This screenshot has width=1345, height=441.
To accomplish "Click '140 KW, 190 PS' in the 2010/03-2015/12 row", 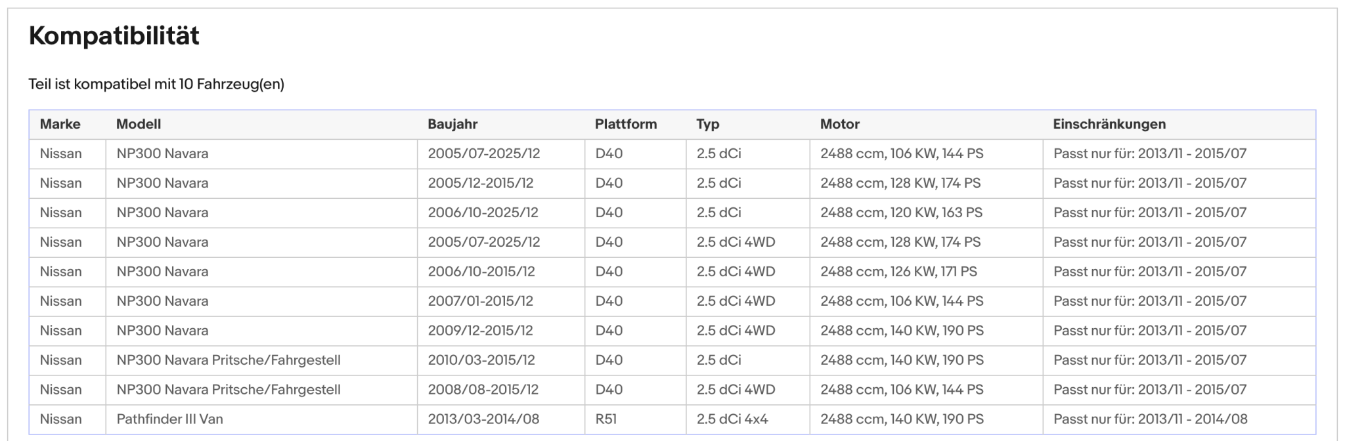I will [937, 360].
